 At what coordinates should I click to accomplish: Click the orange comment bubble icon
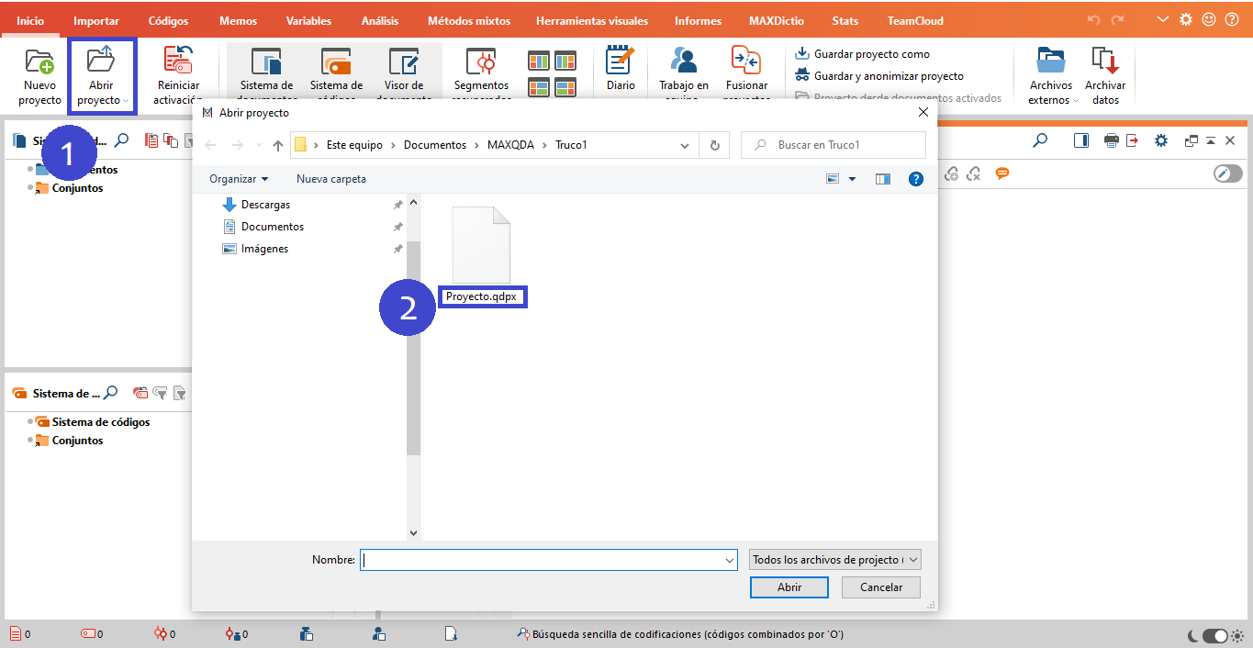point(1002,173)
